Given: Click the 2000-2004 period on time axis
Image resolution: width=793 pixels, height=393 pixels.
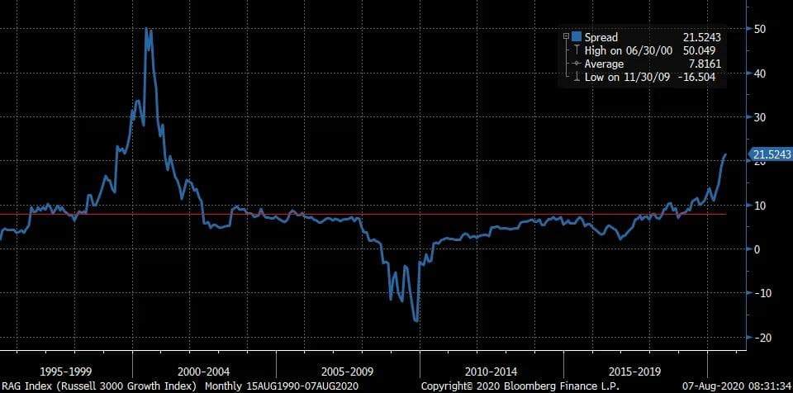Looking at the screenshot, I should coord(204,370).
